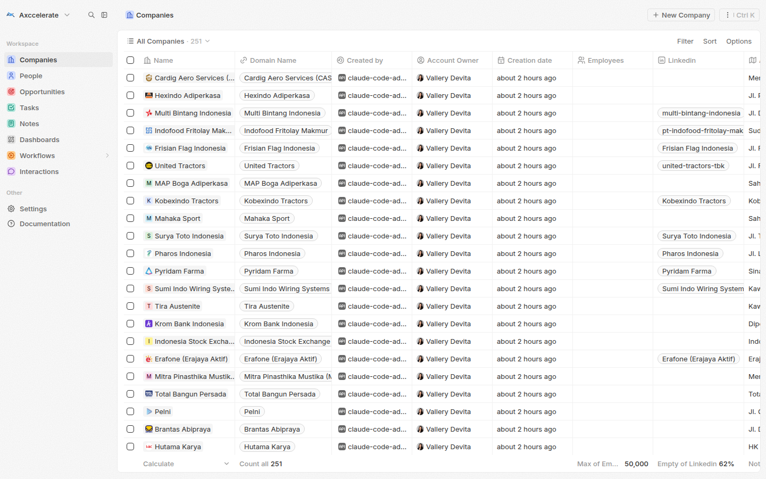Click the Multi Bintang Indonesia star logo
Screen dimensions: 766x479
pyautogui.click(x=149, y=113)
